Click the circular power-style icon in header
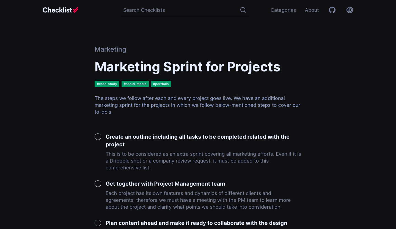 pyautogui.click(x=350, y=10)
